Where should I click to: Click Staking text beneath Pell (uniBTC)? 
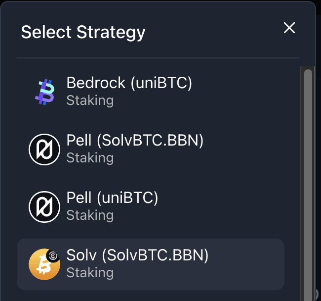(90, 215)
